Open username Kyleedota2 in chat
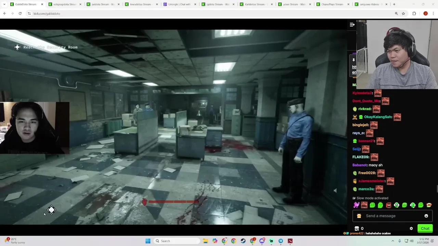438x246 pixels. coord(362,93)
